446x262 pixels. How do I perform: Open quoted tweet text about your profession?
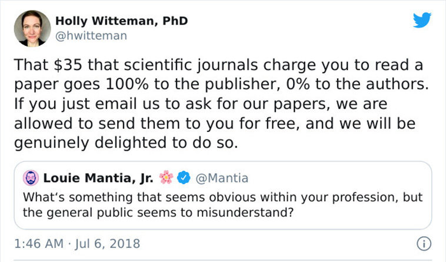pyautogui.click(x=223, y=205)
